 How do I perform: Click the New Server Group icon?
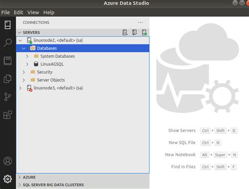pyautogui.click(x=134, y=32)
